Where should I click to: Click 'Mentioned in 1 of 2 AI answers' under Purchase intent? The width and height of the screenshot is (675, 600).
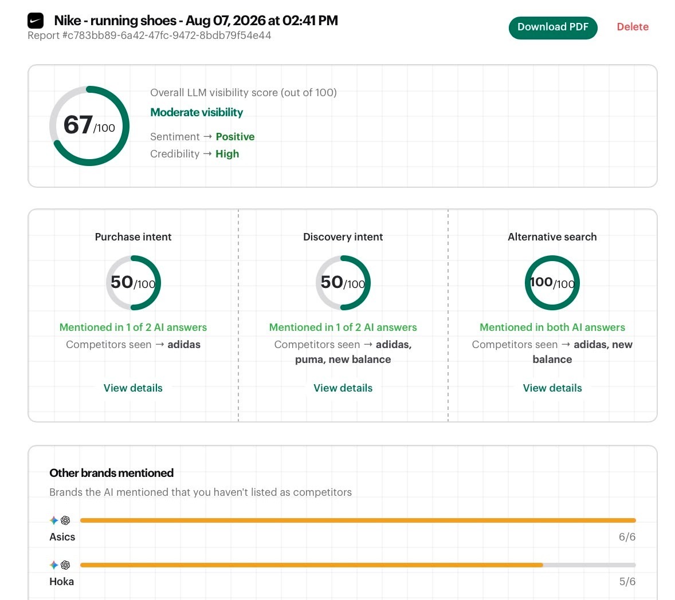pos(133,327)
